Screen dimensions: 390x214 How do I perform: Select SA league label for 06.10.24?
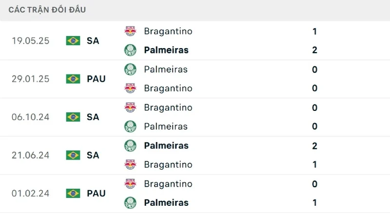pyautogui.click(x=93, y=117)
